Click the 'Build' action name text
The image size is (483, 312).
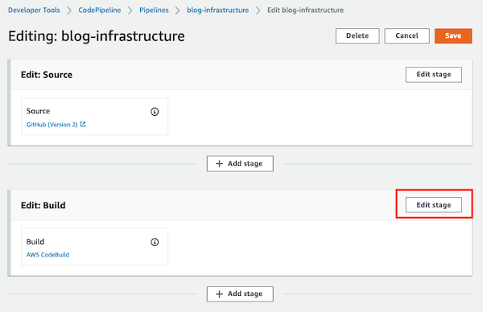(x=35, y=241)
